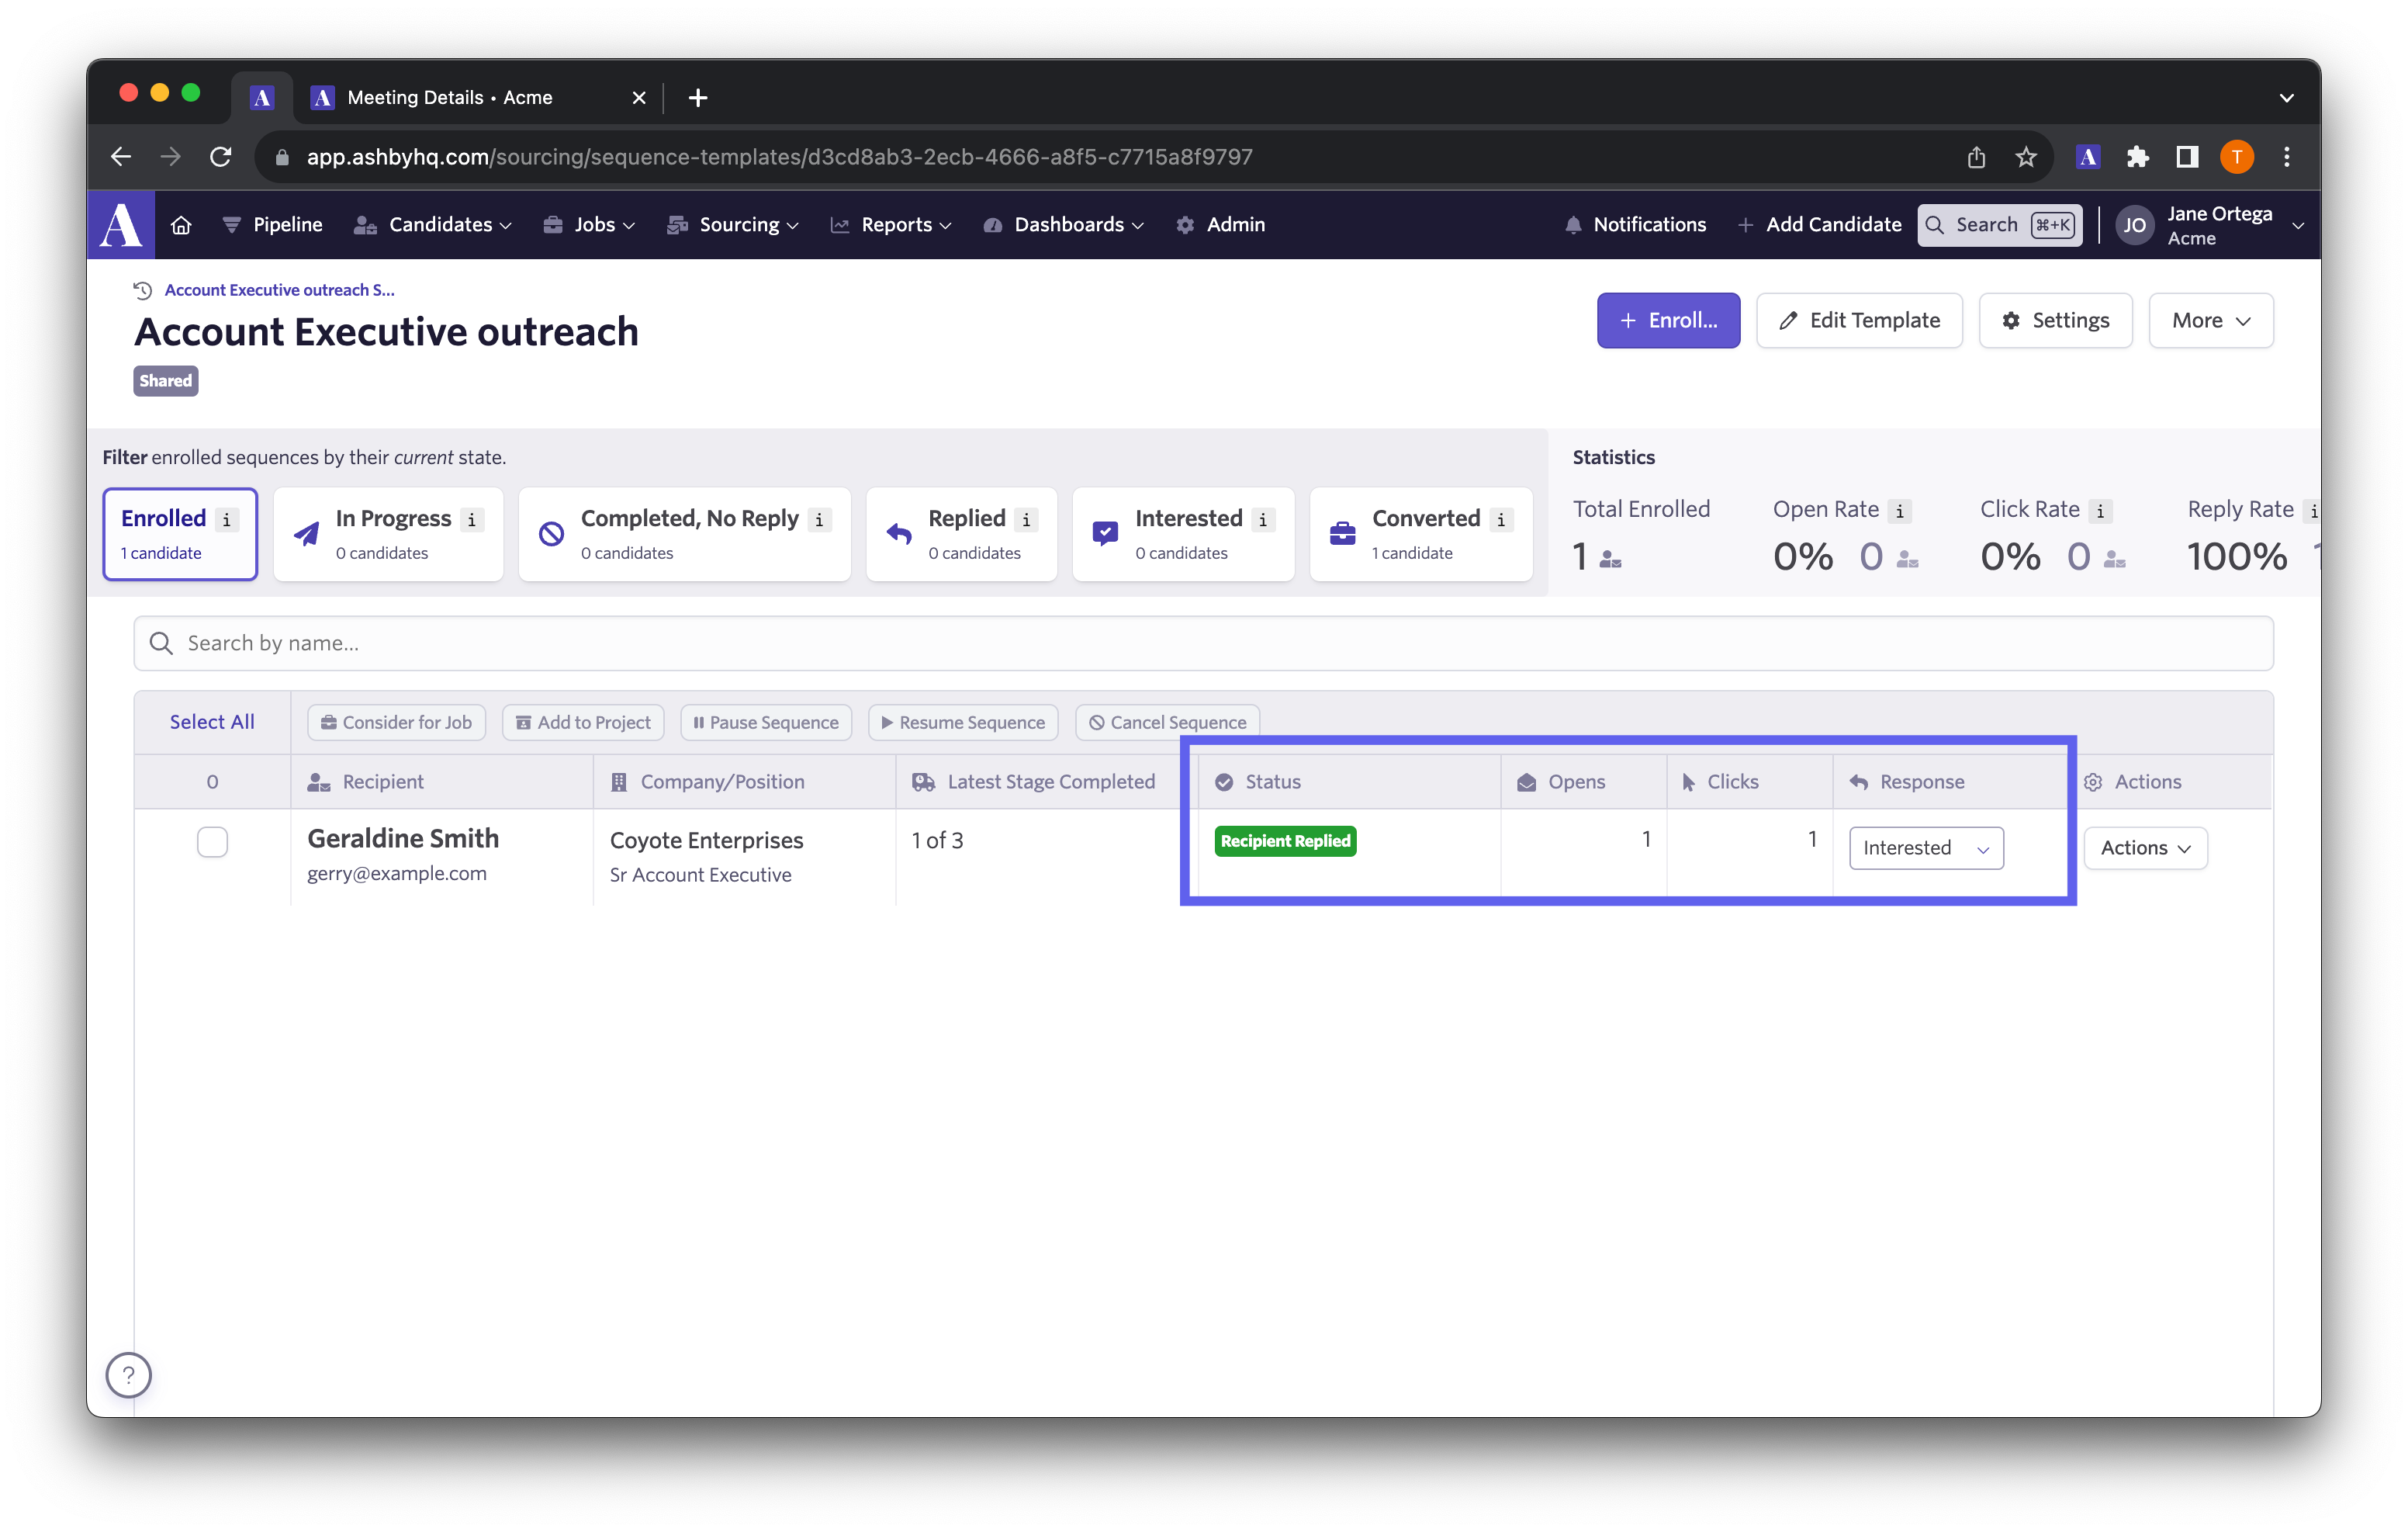Click the Open Rate info icon

pos(1899,511)
